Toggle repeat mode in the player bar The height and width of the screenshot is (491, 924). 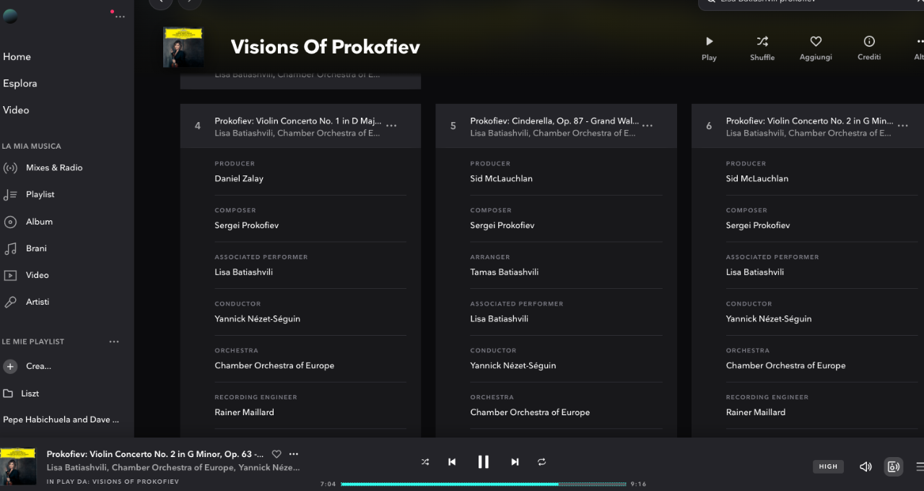[x=541, y=462]
